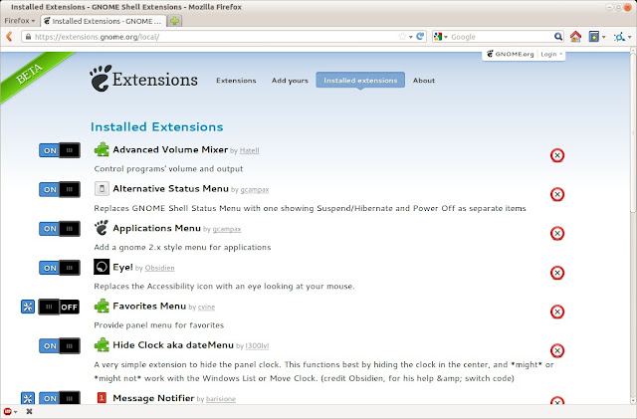The height and width of the screenshot is (419, 637).
Task: Turn off Advanced Volume Mixer switch
Action: click(60, 150)
